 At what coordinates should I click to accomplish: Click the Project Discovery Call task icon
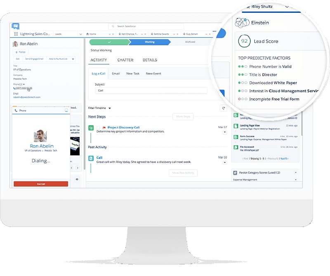(91, 128)
